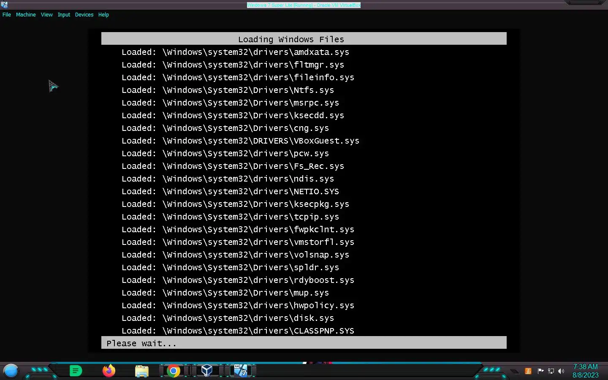Launch Google Chrome from the taskbar
The image size is (608, 380).
[173, 371]
